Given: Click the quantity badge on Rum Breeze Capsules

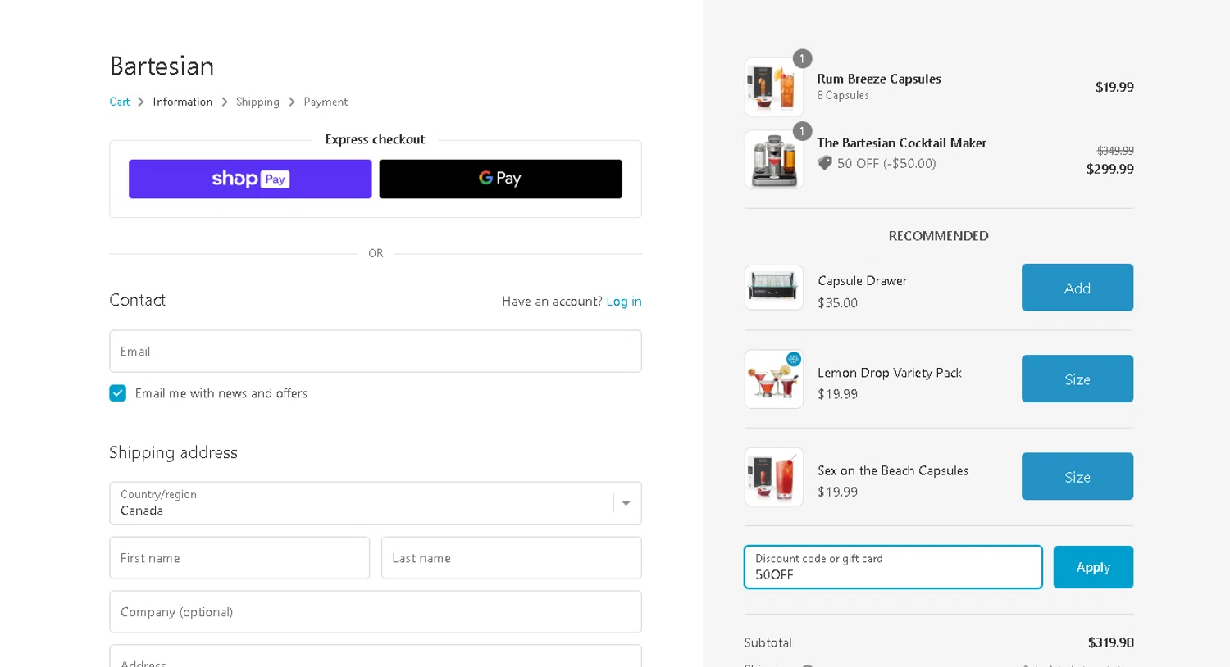Looking at the screenshot, I should (x=802, y=59).
